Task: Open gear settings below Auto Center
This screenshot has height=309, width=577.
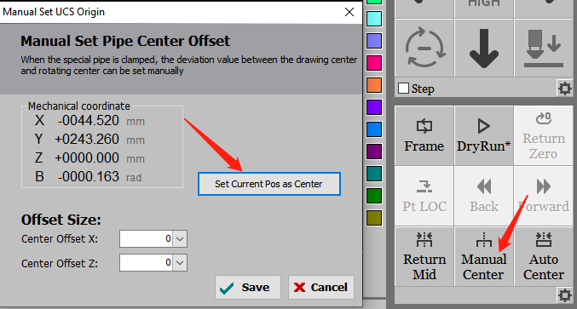Action: tap(565, 295)
